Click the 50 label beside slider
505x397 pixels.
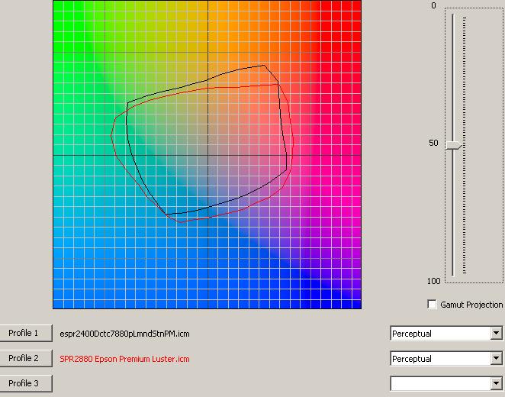pos(433,143)
